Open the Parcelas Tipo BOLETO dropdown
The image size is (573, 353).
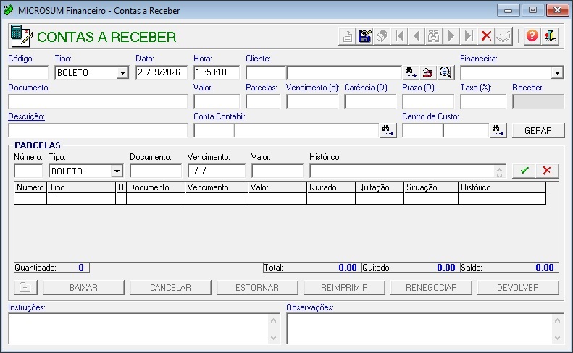(117, 171)
